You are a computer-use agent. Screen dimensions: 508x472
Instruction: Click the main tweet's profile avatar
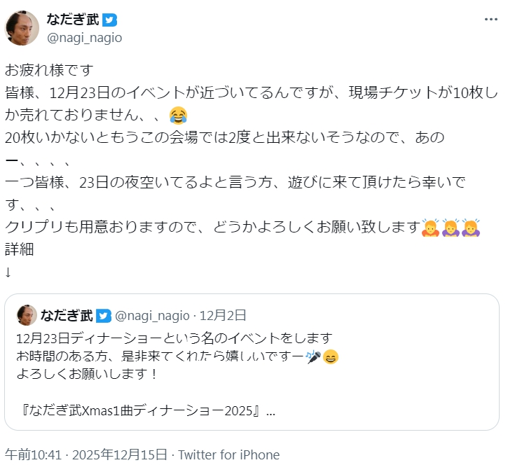click(22, 28)
